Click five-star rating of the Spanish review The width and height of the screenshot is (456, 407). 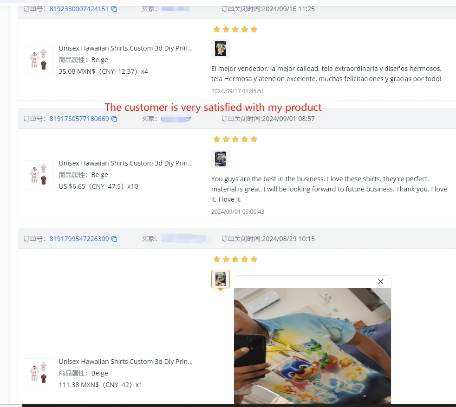(235, 29)
